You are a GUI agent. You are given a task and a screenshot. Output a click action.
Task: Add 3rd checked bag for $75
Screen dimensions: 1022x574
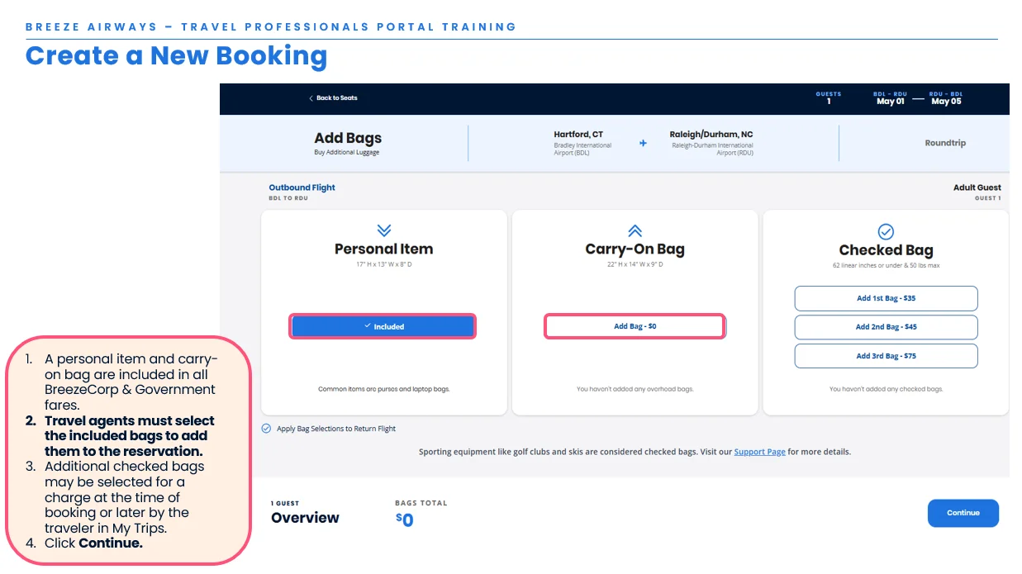pos(886,356)
